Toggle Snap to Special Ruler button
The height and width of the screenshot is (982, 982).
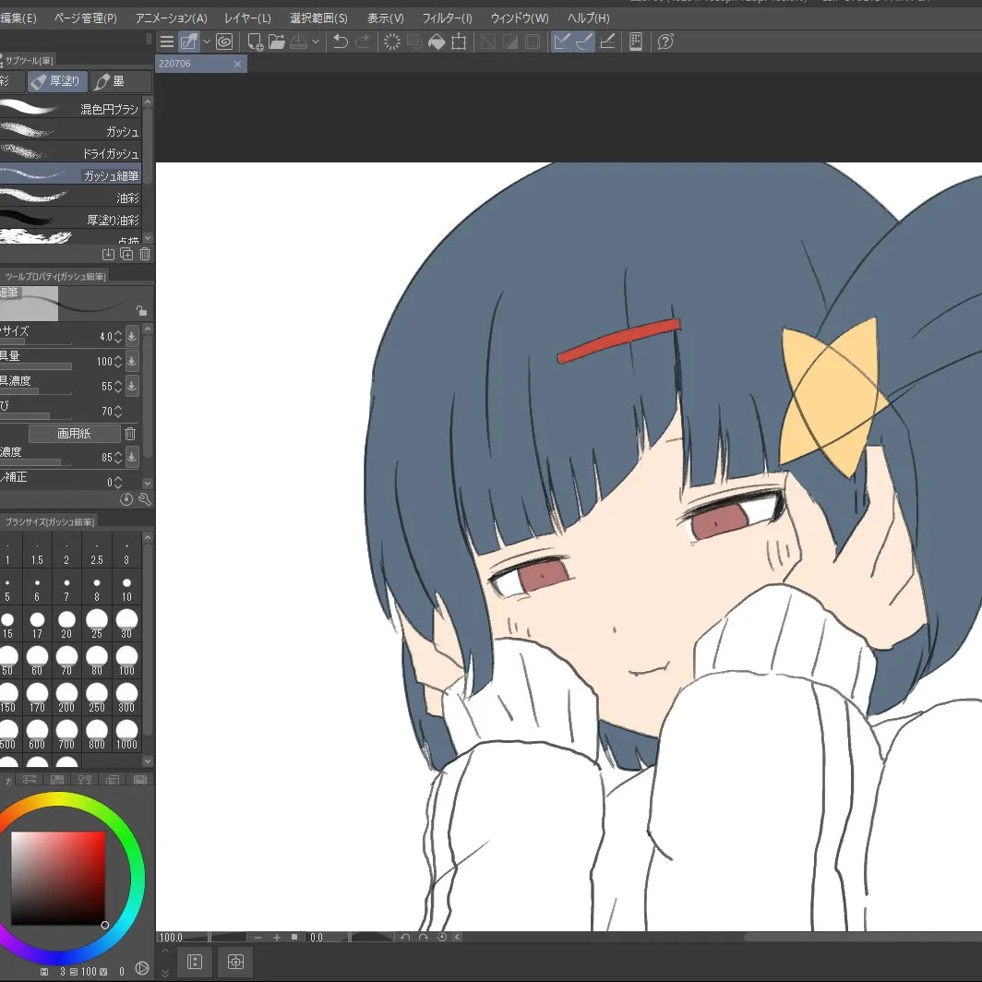(x=584, y=42)
